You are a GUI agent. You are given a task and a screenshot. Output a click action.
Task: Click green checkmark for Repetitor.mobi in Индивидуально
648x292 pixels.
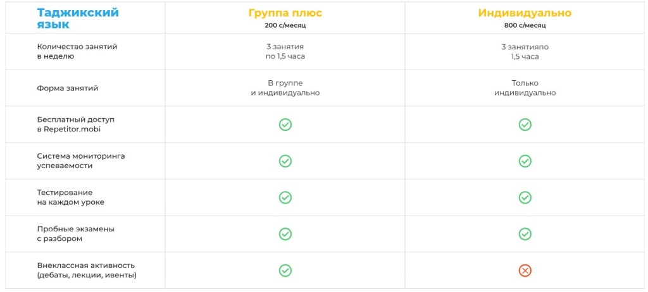(525, 125)
